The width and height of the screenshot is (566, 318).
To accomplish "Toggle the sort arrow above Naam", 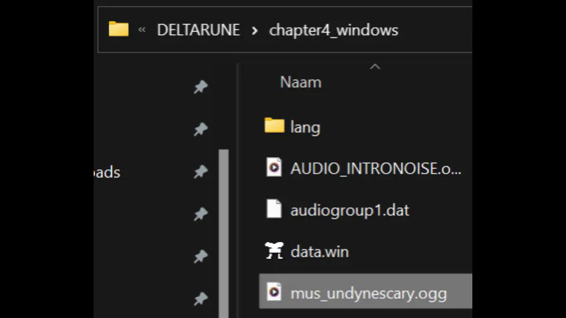I will [x=375, y=67].
